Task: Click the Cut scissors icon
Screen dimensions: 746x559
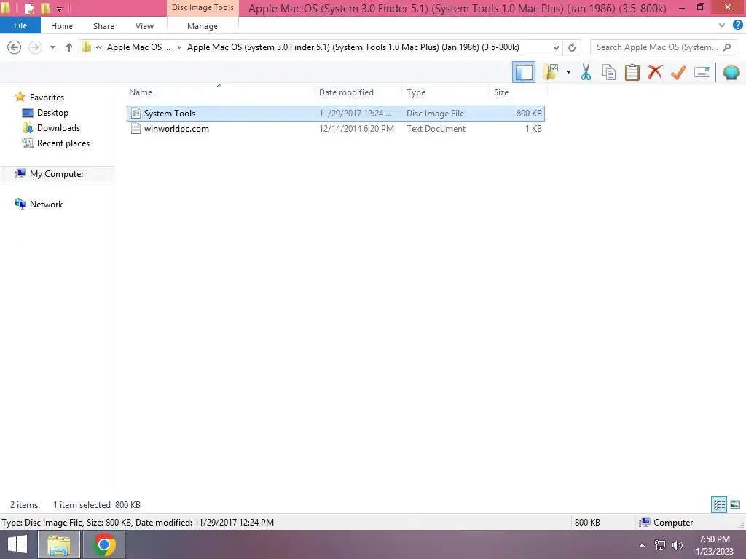Action: point(586,72)
